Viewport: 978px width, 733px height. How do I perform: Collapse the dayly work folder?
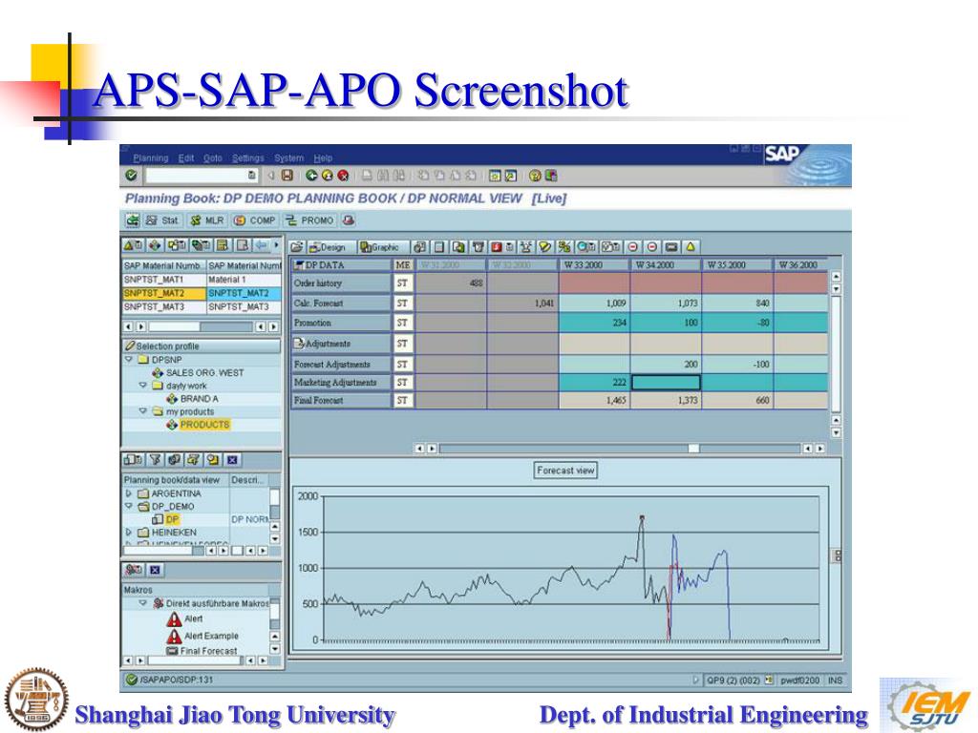tap(143, 386)
